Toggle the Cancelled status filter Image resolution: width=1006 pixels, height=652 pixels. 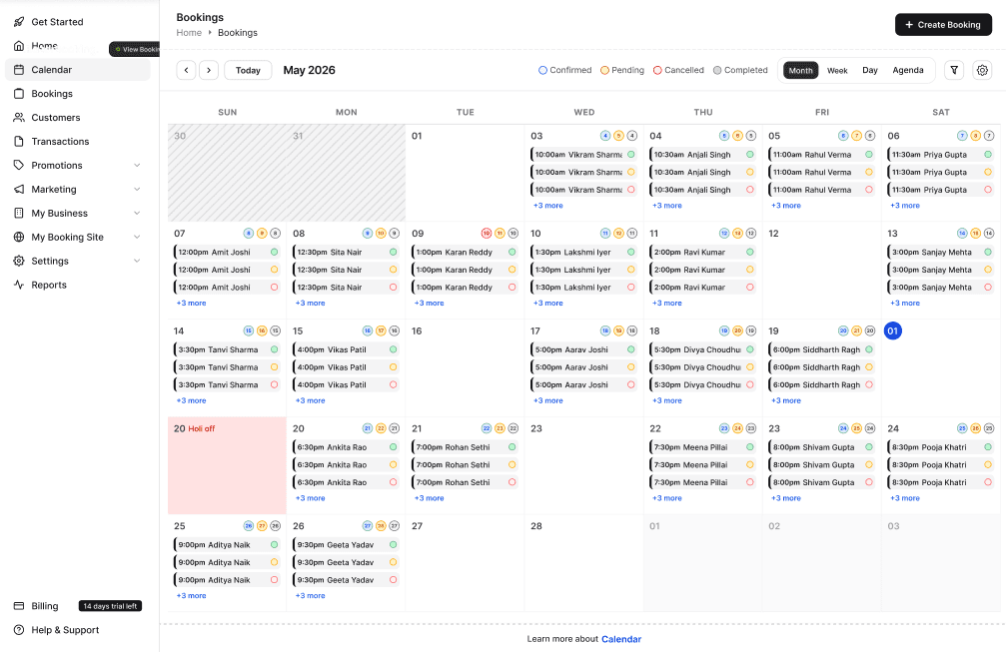tap(678, 70)
